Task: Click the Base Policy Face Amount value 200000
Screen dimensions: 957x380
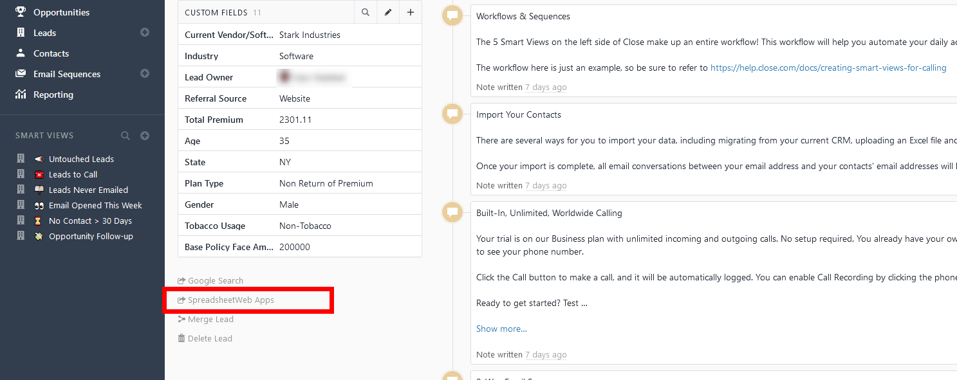Action: pos(295,247)
